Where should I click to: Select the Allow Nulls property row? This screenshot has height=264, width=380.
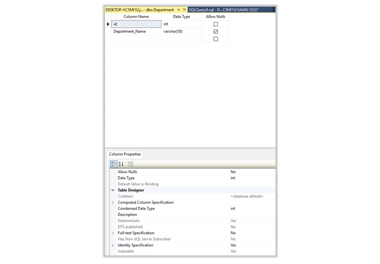[x=192, y=172]
